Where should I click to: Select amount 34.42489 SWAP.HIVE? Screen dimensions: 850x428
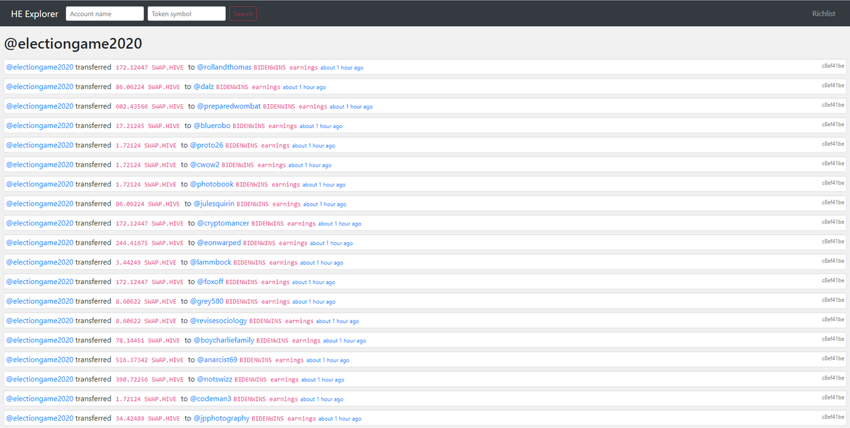(x=147, y=419)
